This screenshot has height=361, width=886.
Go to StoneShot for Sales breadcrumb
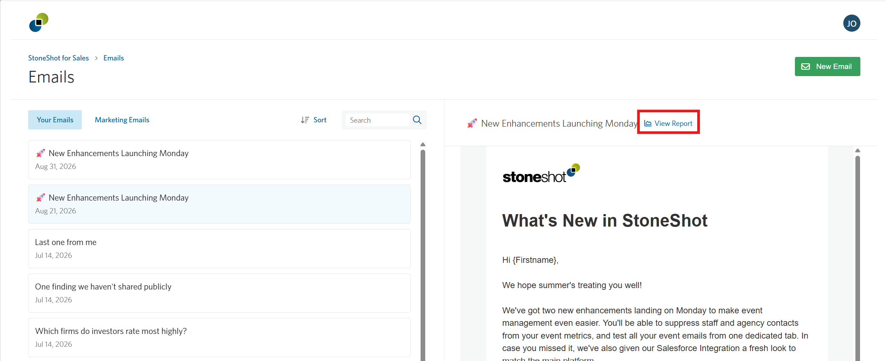point(58,58)
